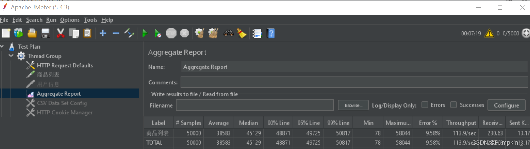Sort by Error % column header
530x149 pixels.
coord(428,123)
